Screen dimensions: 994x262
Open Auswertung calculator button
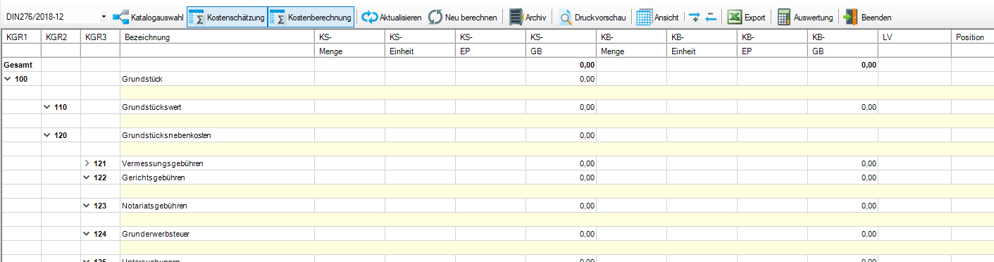(805, 17)
